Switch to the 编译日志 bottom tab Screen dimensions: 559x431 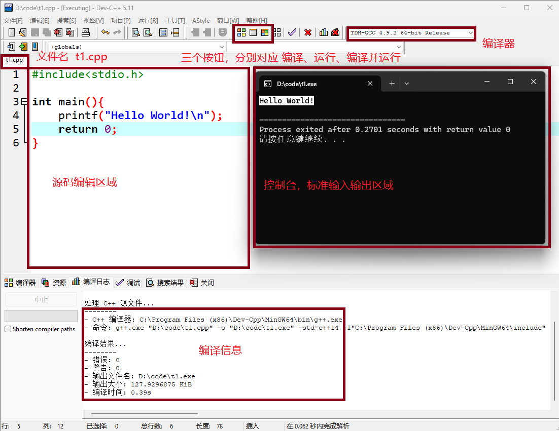click(x=91, y=282)
